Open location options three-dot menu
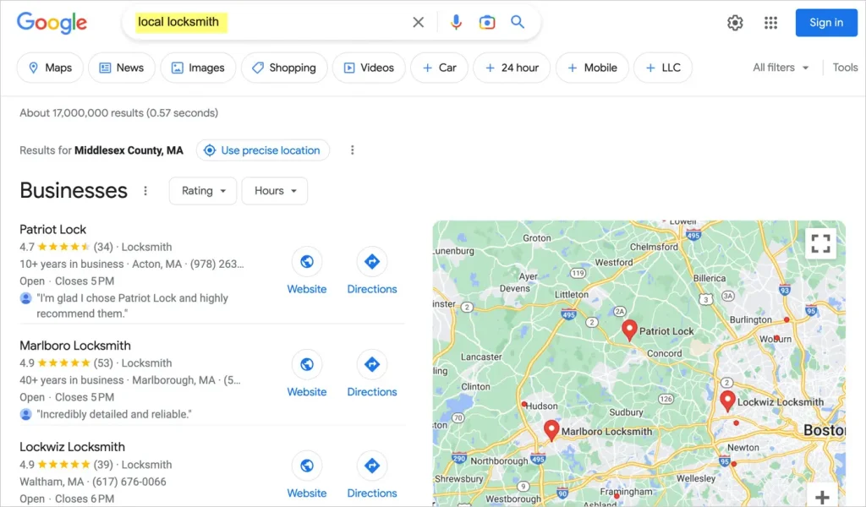 tap(353, 150)
